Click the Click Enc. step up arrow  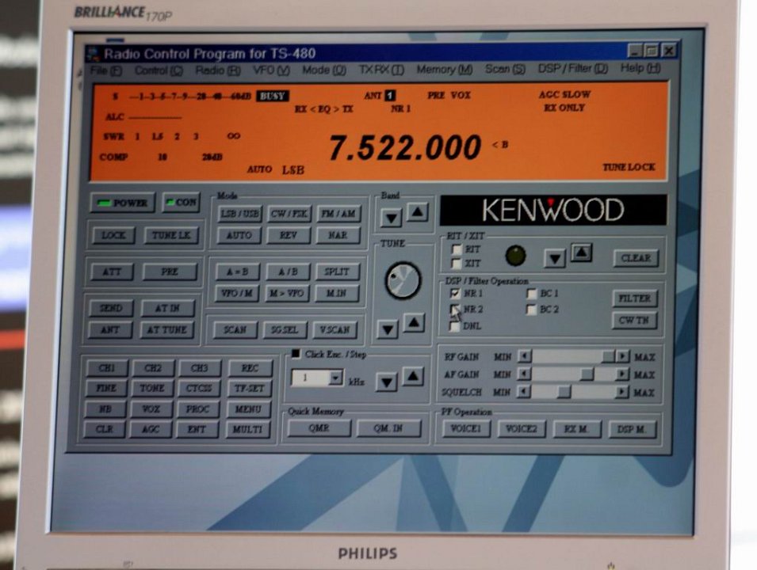[413, 376]
